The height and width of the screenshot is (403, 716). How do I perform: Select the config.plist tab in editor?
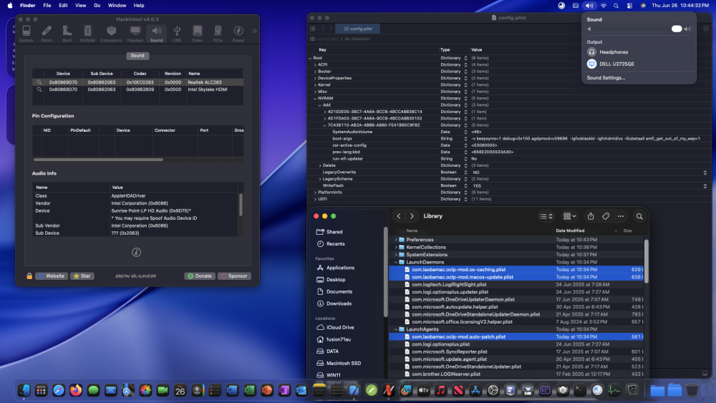pos(357,29)
